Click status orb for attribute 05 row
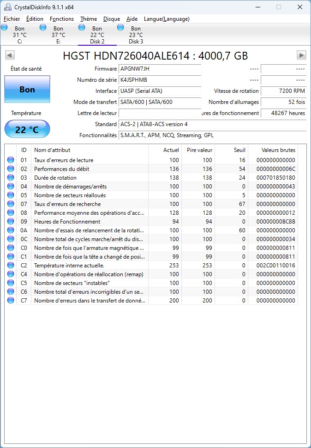The image size is (311, 448). point(11,195)
